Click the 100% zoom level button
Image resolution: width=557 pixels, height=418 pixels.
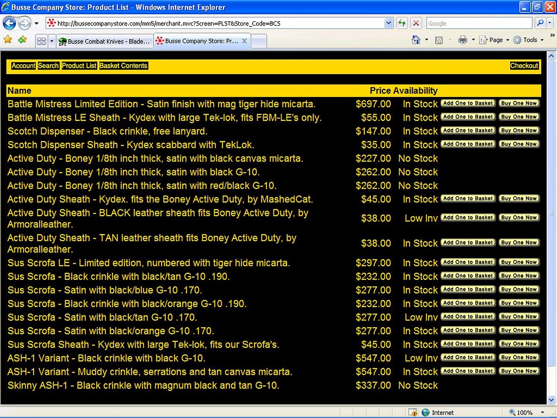(x=521, y=413)
